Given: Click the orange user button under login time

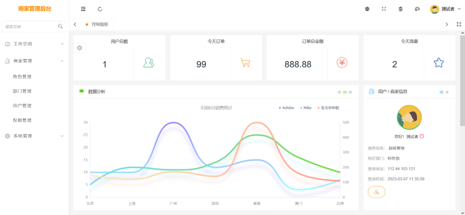Looking at the screenshot, I should (376, 192).
